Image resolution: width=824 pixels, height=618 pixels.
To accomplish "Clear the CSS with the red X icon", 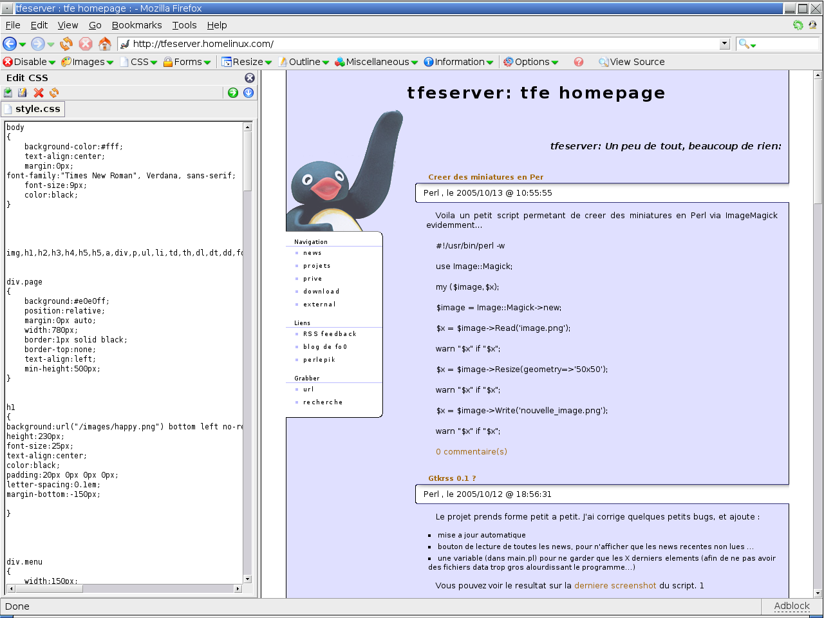I will pyautogui.click(x=39, y=93).
